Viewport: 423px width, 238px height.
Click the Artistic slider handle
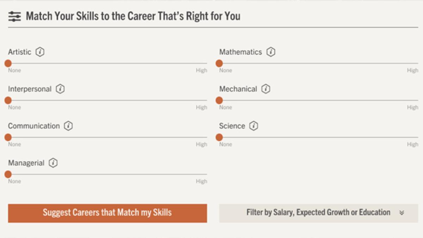pyautogui.click(x=8, y=63)
